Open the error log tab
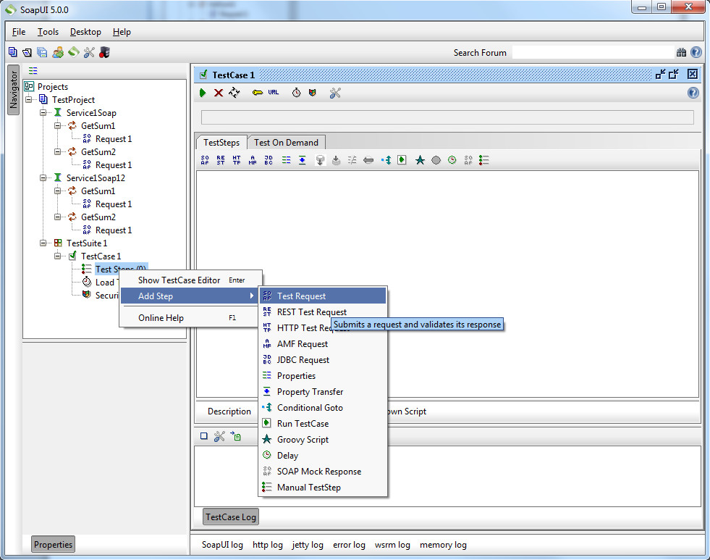Image resolution: width=710 pixels, height=560 pixels. [x=349, y=545]
